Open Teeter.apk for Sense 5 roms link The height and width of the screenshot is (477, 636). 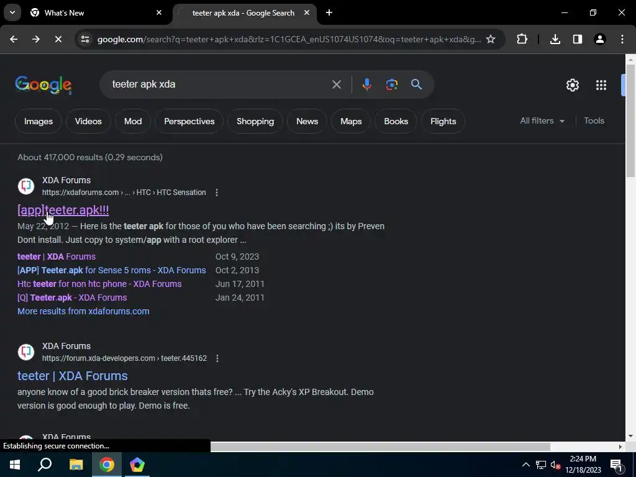pyautogui.click(x=112, y=270)
